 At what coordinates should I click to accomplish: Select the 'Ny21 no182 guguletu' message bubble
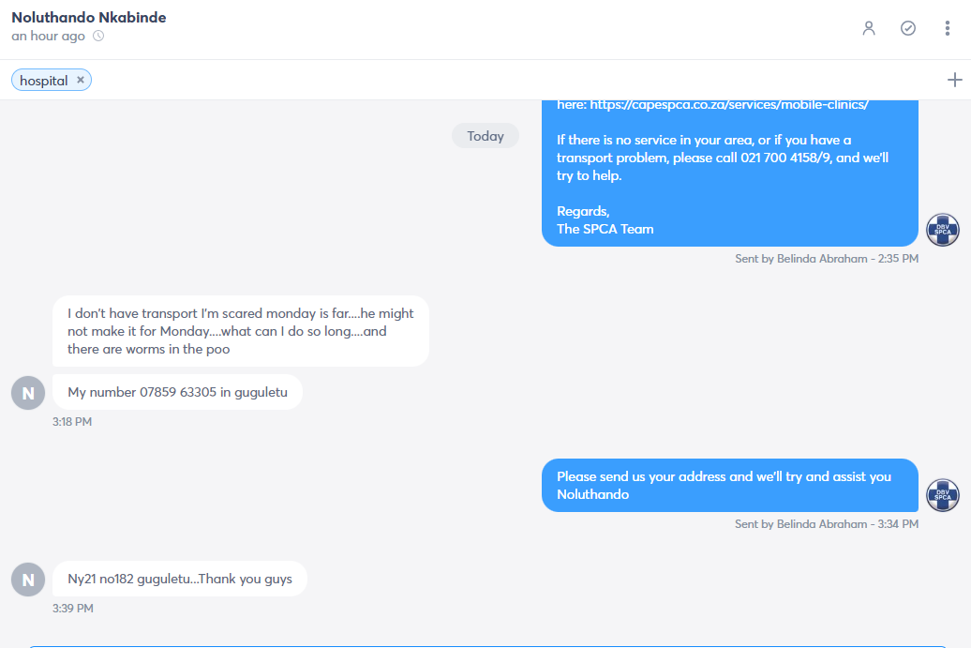[180, 579]
